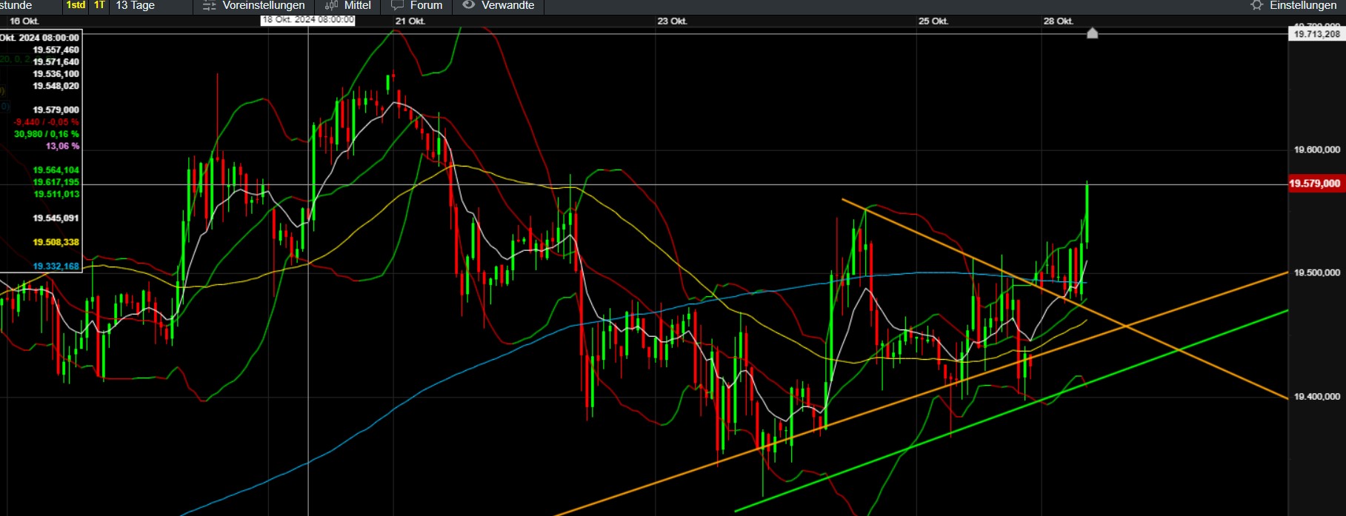Click the 28 Okt. date label
Viewport: 1346px width, 516px height.
click(1059, 21)
